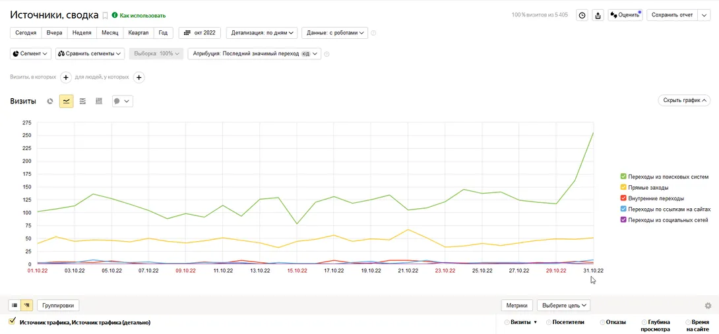Select the stacked area chart icon
719x334 pixels.
[82, 101]
